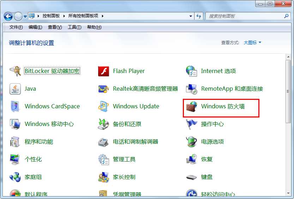This screenshot has width=294, height=199.
Task: Click the 家长控制 icon
Action: click(x=103, y=177)
